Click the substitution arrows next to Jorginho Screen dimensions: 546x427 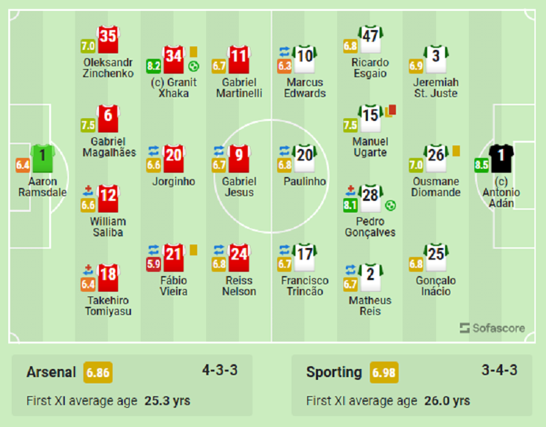153,150
